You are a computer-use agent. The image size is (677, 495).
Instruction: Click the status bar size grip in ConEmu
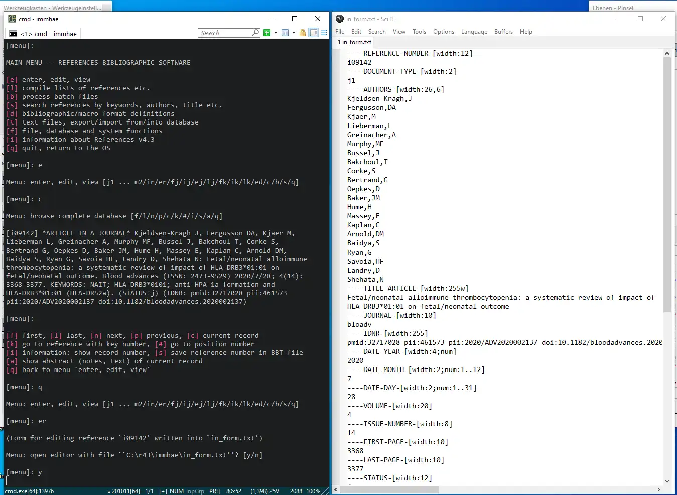(x=326, y=491)
